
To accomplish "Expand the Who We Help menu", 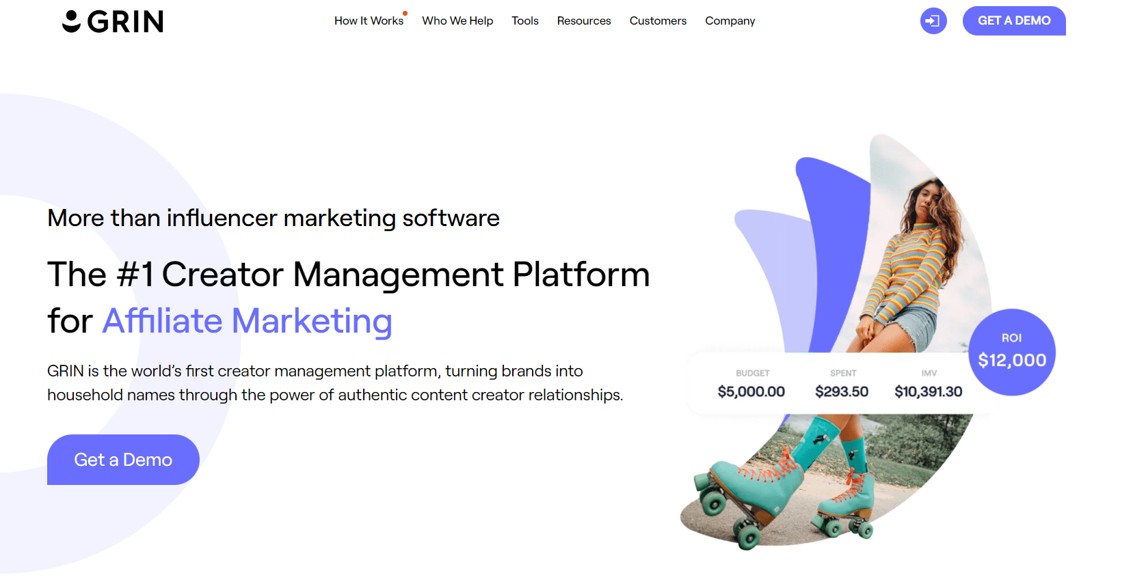I will 457,20.
